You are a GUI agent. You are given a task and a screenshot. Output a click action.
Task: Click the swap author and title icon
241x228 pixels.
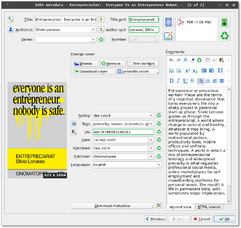(11, 19)
